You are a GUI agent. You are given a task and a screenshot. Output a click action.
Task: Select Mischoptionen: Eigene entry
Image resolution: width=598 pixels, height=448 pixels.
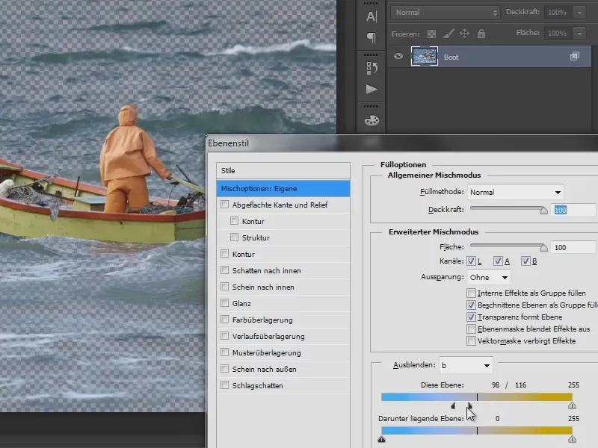[283, 189]
